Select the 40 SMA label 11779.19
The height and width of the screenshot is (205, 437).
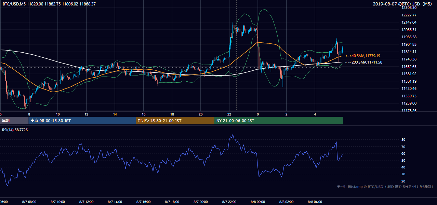[x=363, y=56]
